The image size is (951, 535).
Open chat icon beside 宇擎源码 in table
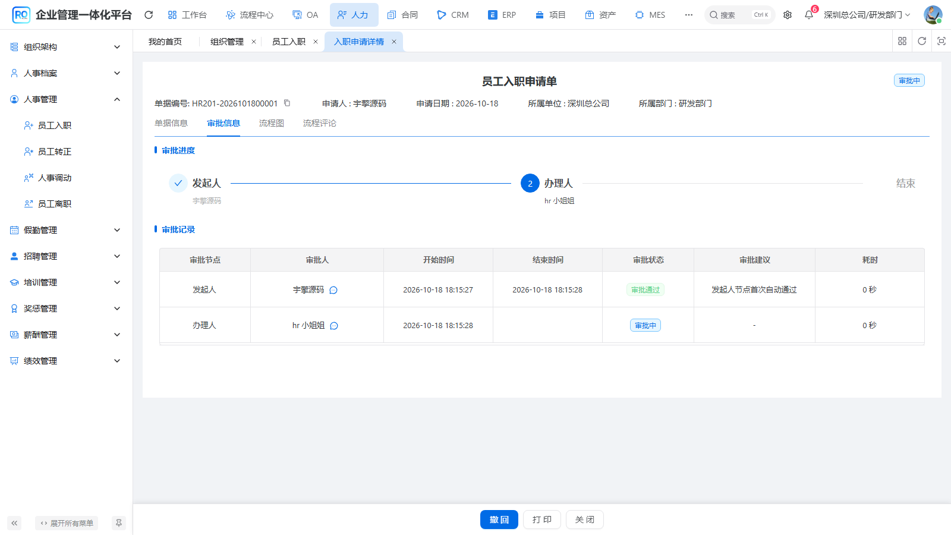pos(333,290)
